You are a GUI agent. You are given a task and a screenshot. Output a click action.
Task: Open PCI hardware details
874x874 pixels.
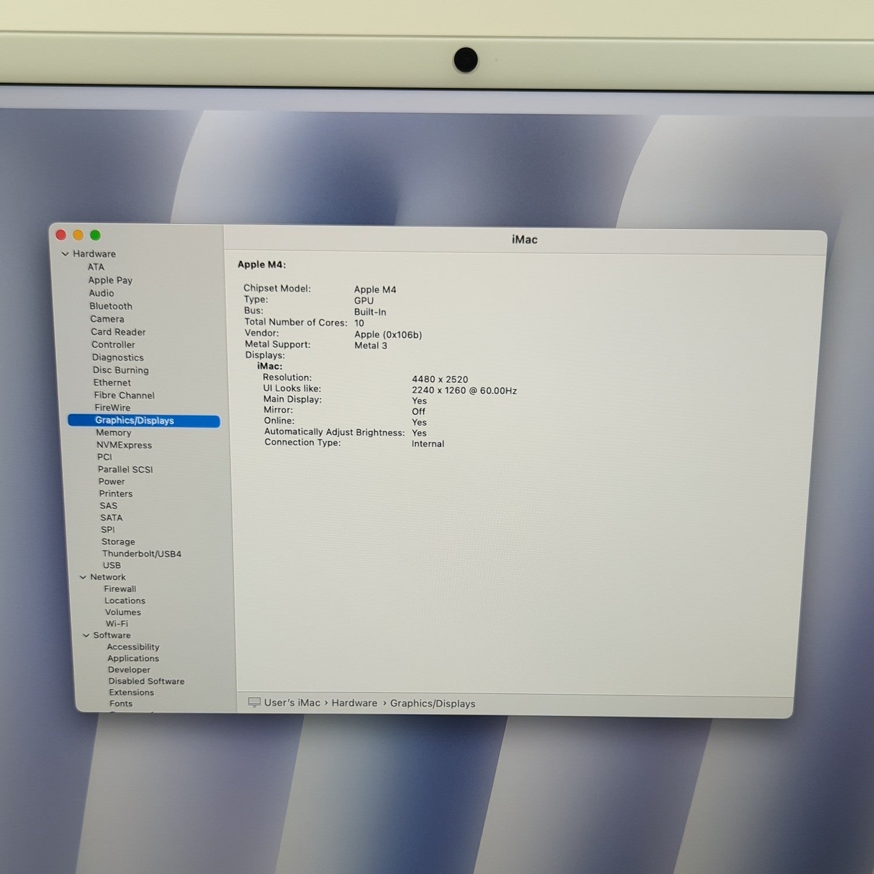(x=104, y=457)
